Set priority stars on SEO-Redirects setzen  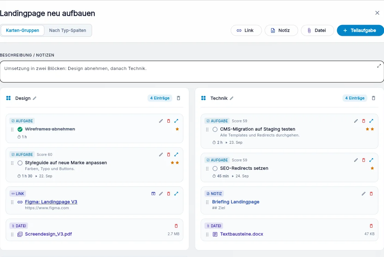coord(372,168)
